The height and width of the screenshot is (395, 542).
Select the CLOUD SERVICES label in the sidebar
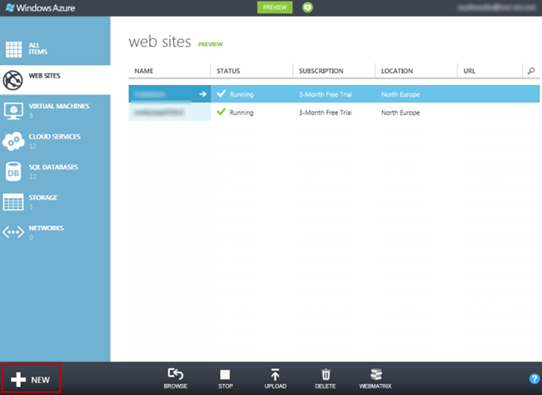[x=55, y=136]
